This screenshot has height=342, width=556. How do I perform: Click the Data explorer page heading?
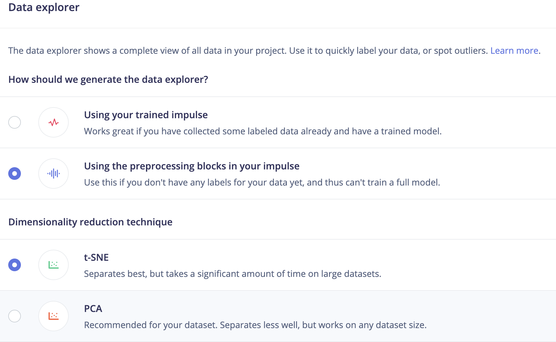pyautogui.click(x=44, y=7)
